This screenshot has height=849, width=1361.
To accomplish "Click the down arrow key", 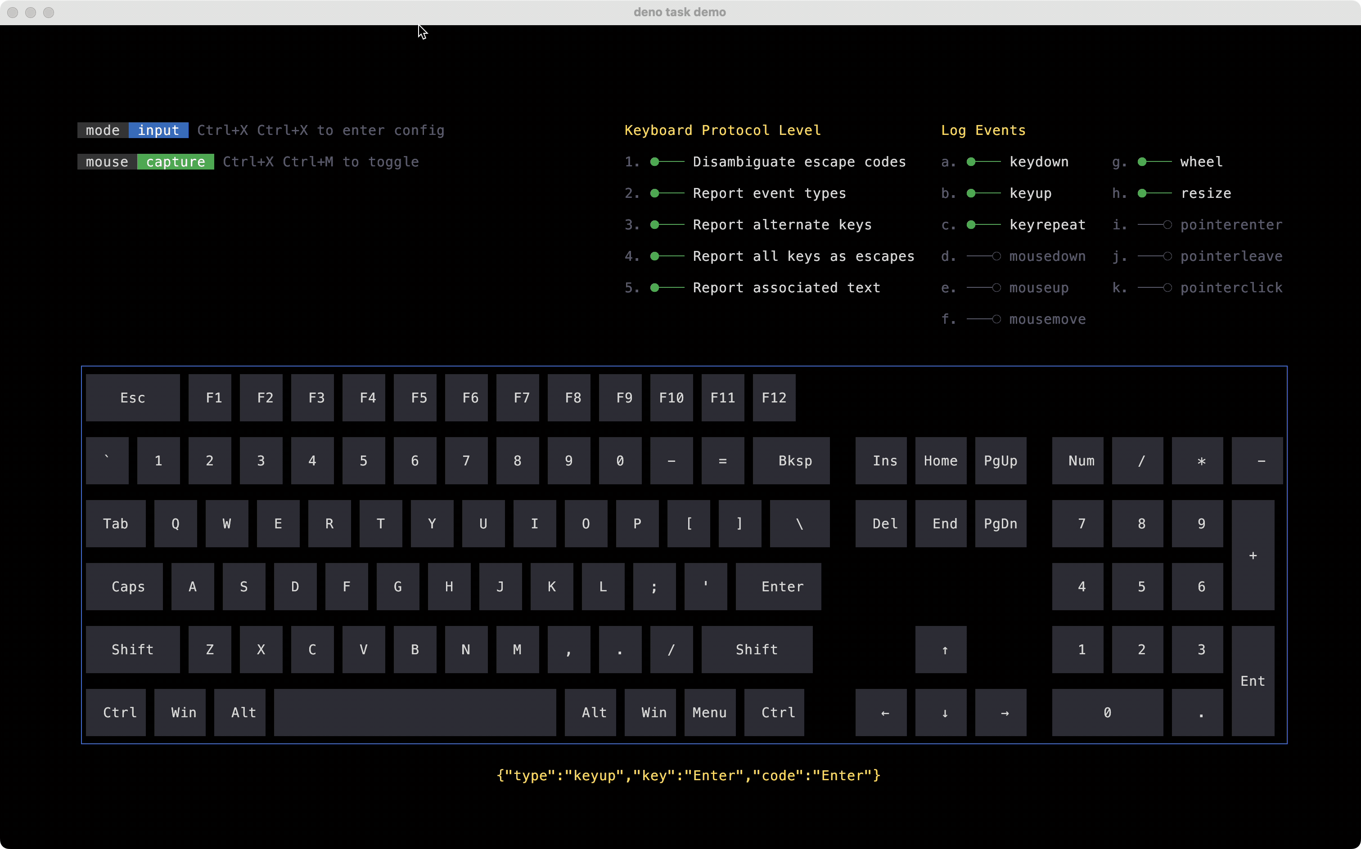I will click(x=941, y=712).
